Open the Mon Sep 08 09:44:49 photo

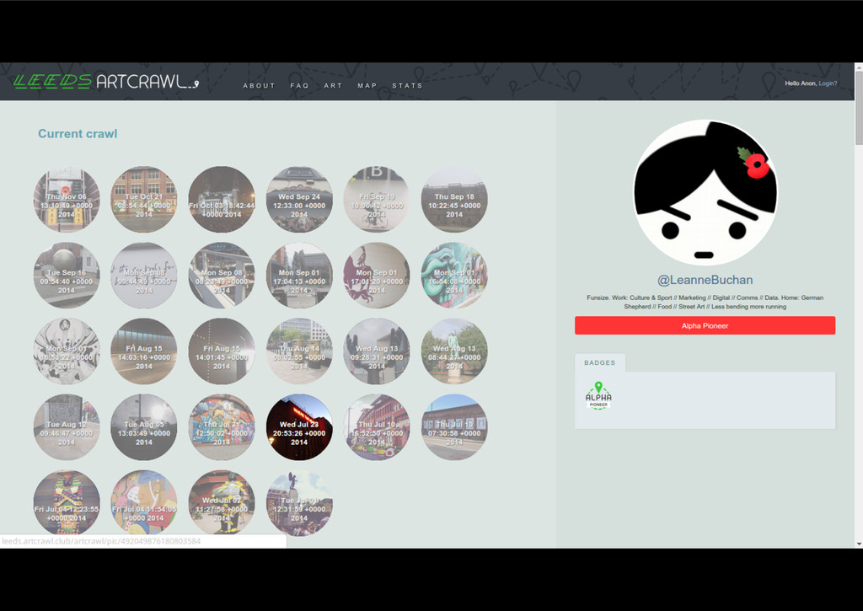[x=143, y=276]
